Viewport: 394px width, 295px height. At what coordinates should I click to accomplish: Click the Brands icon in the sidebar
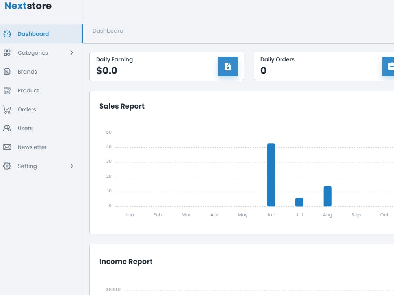[x=7, y=72]
